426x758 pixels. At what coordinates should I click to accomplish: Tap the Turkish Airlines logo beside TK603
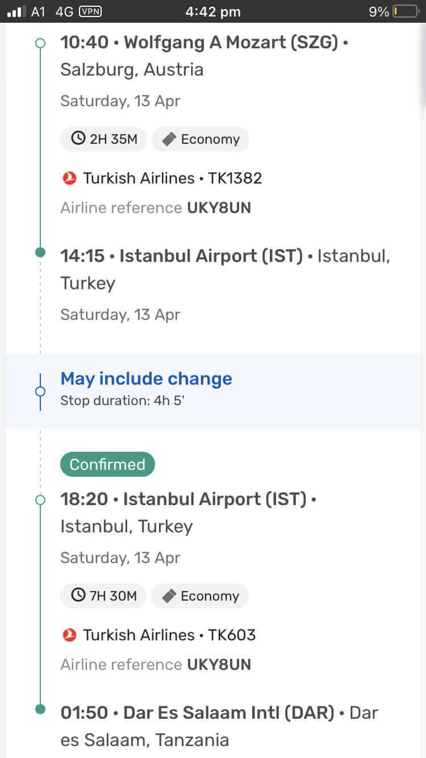69,635
